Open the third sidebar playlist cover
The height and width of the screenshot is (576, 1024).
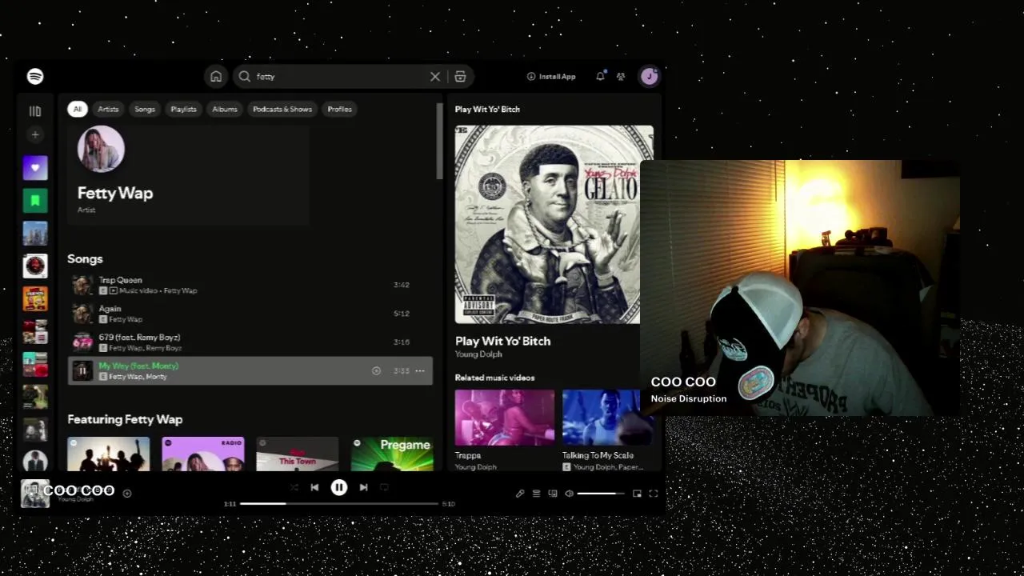35,233
